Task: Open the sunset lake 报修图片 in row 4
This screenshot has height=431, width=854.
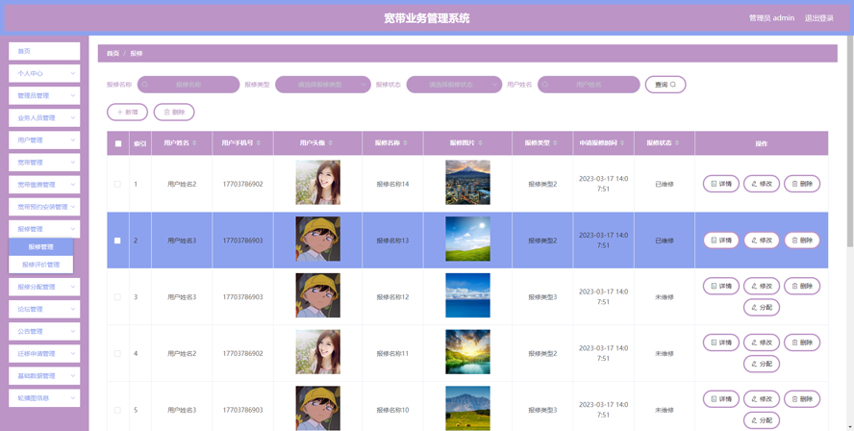Action: coord(467,352)
